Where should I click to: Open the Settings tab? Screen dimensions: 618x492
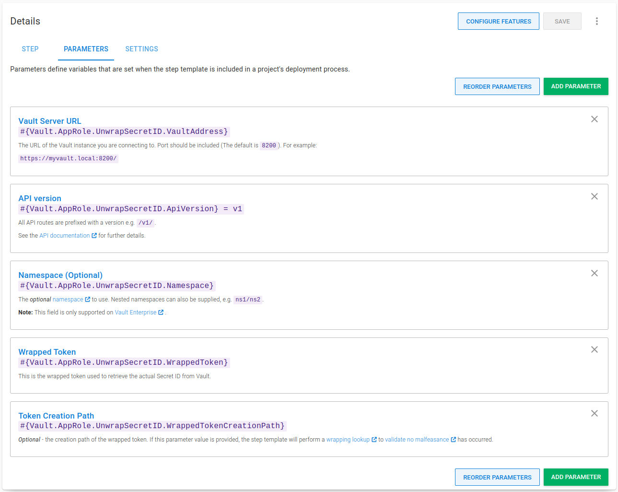[141, 49]
